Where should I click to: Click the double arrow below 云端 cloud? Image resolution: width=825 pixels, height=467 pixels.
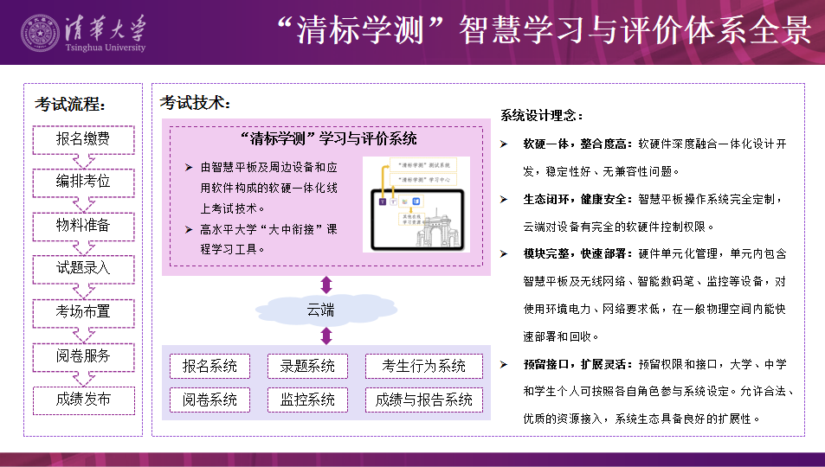326,336
